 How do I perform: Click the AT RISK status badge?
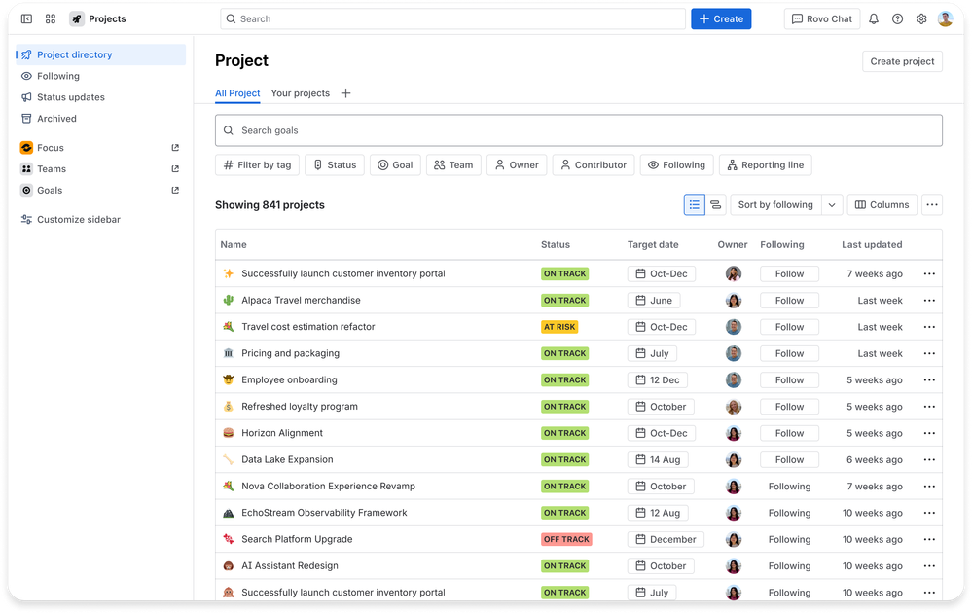pyautogui.click(x=559, y=327)
